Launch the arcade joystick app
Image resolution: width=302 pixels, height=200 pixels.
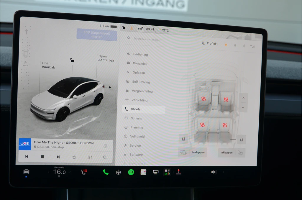pyautogui.click(x=178, y=172)
